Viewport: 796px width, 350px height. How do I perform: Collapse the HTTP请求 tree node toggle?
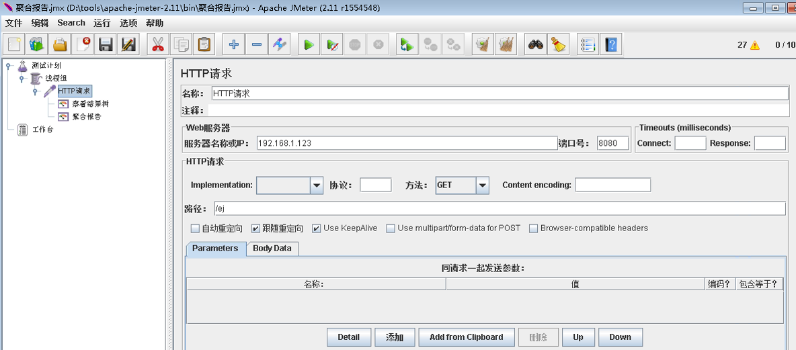coord(35,91)
